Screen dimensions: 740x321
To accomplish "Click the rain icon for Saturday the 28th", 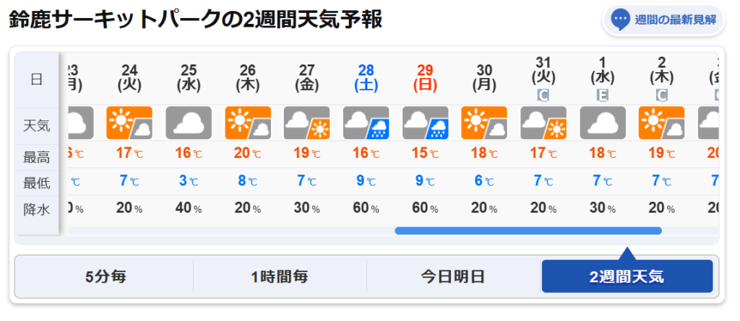I will pos(366,123).
